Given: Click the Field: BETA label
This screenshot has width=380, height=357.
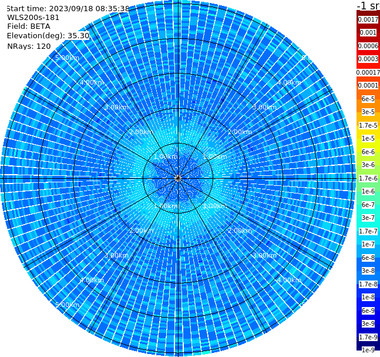Looking at the screenshot, I should (x=29, y=26).
